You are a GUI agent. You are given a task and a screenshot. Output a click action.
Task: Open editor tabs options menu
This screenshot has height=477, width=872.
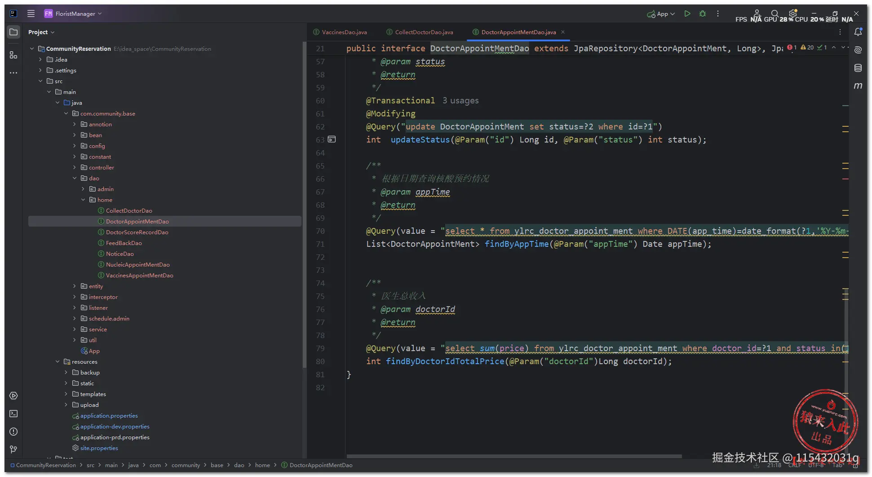tap(840, 32)
